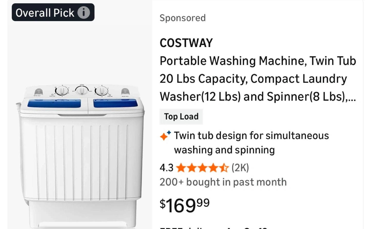Click the 4.3 rating number
Screen dimensions: 371x229
coord(166,168)
